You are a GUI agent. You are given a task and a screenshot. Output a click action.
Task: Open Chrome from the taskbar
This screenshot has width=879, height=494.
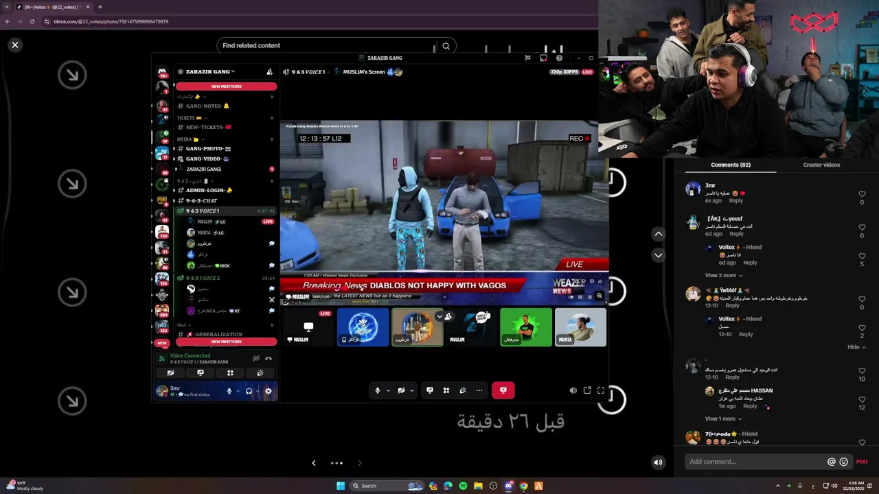click(523, 486)
